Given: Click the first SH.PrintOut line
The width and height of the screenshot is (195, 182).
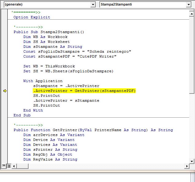Looking at the screenshot, I should pyautogui.click(x=47, y=96).
